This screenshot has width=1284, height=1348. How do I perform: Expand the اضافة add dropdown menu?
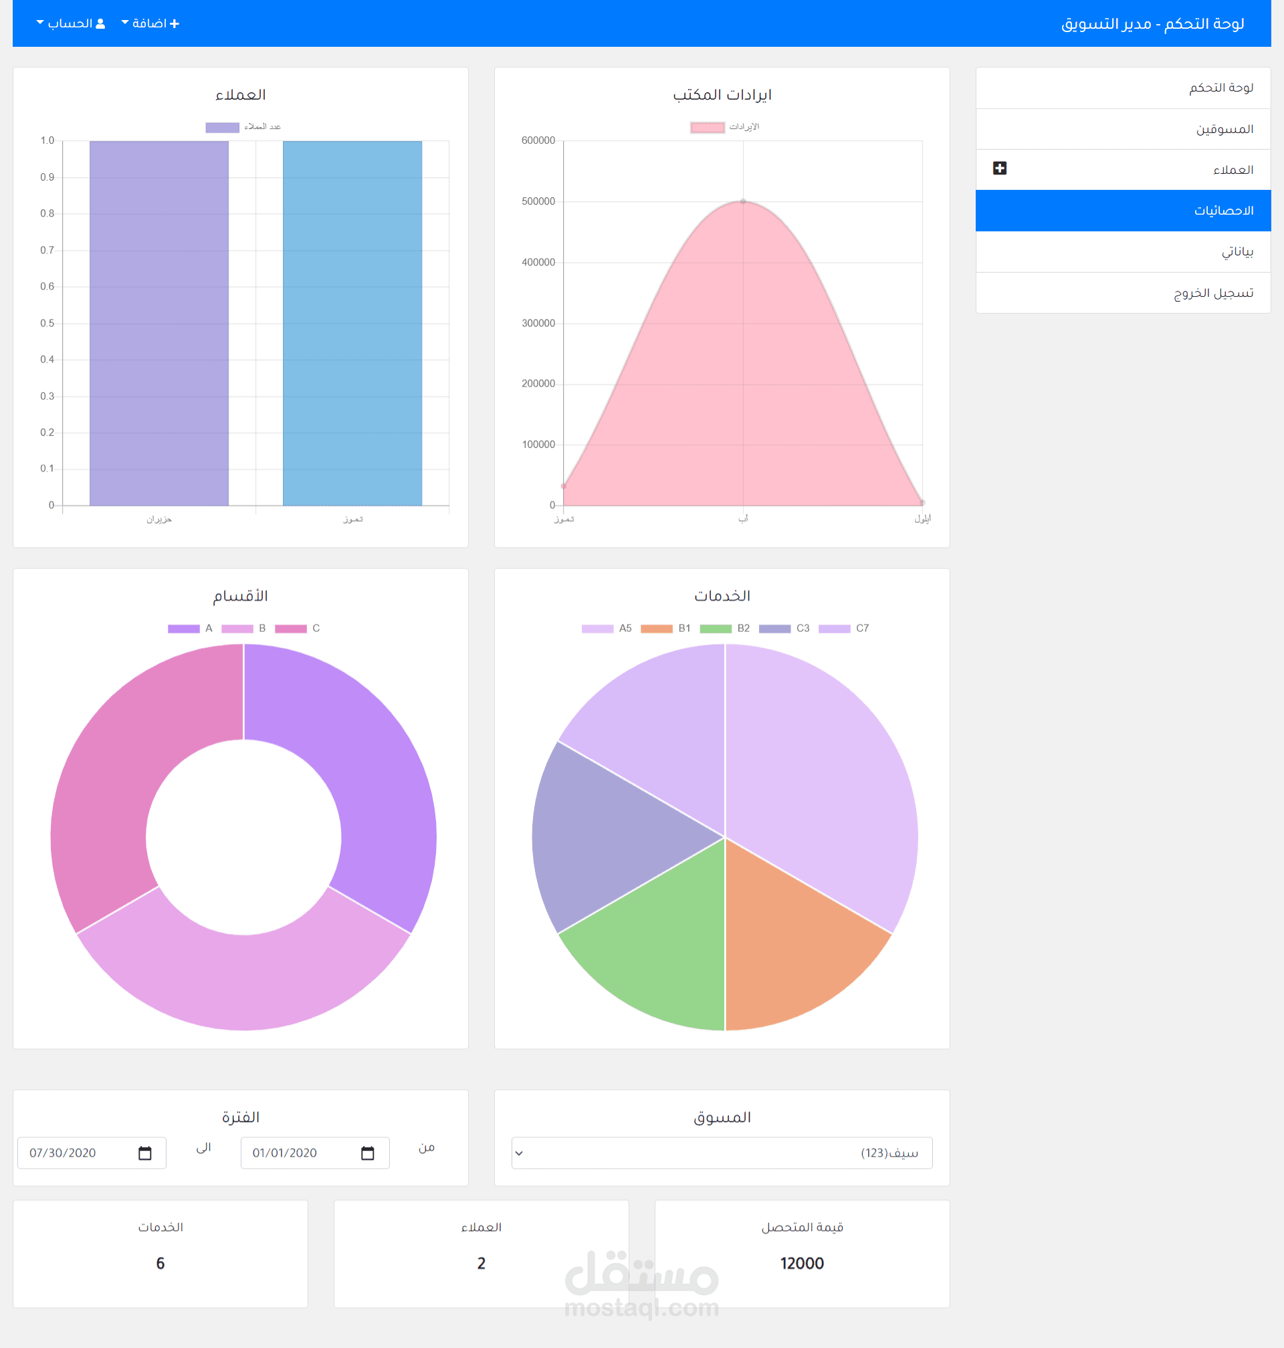149,24
